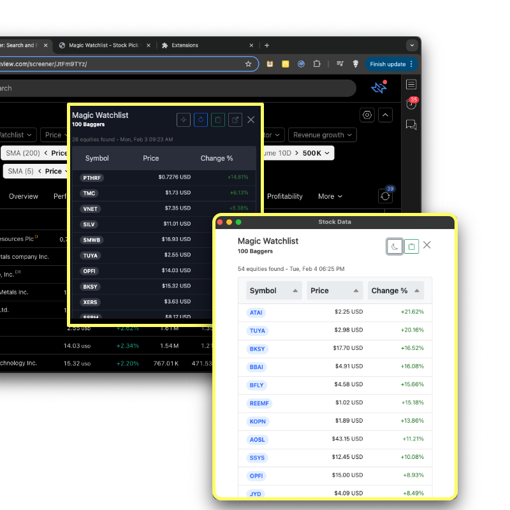510x510 pixels.
Task: Select the crosshair locate icon in Magic Watchlist
Action: point(184,120)
